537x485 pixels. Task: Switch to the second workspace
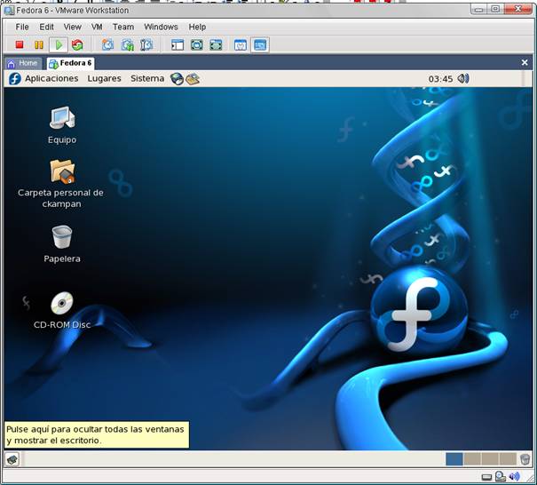pyautogui.click(x=472, y=459)
